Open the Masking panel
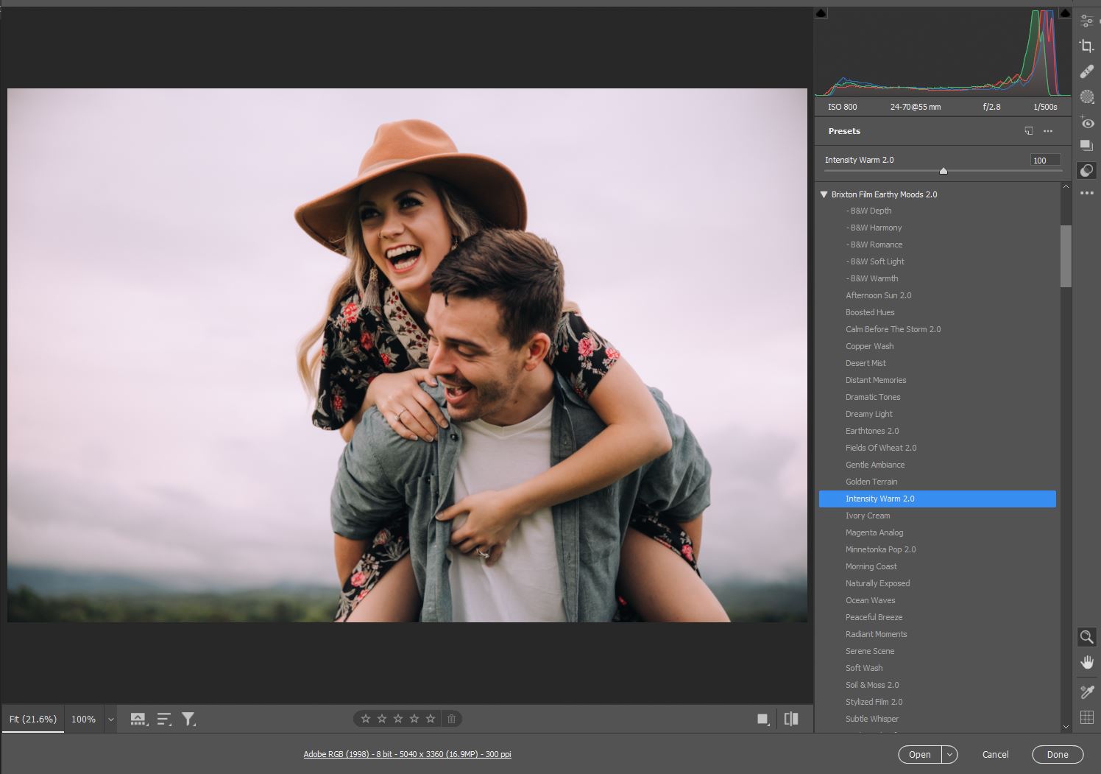 pos(1086,96)
